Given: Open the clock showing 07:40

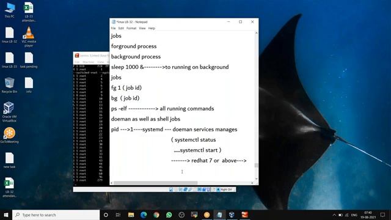Looking at the screenshot, I should click(368, 215).
